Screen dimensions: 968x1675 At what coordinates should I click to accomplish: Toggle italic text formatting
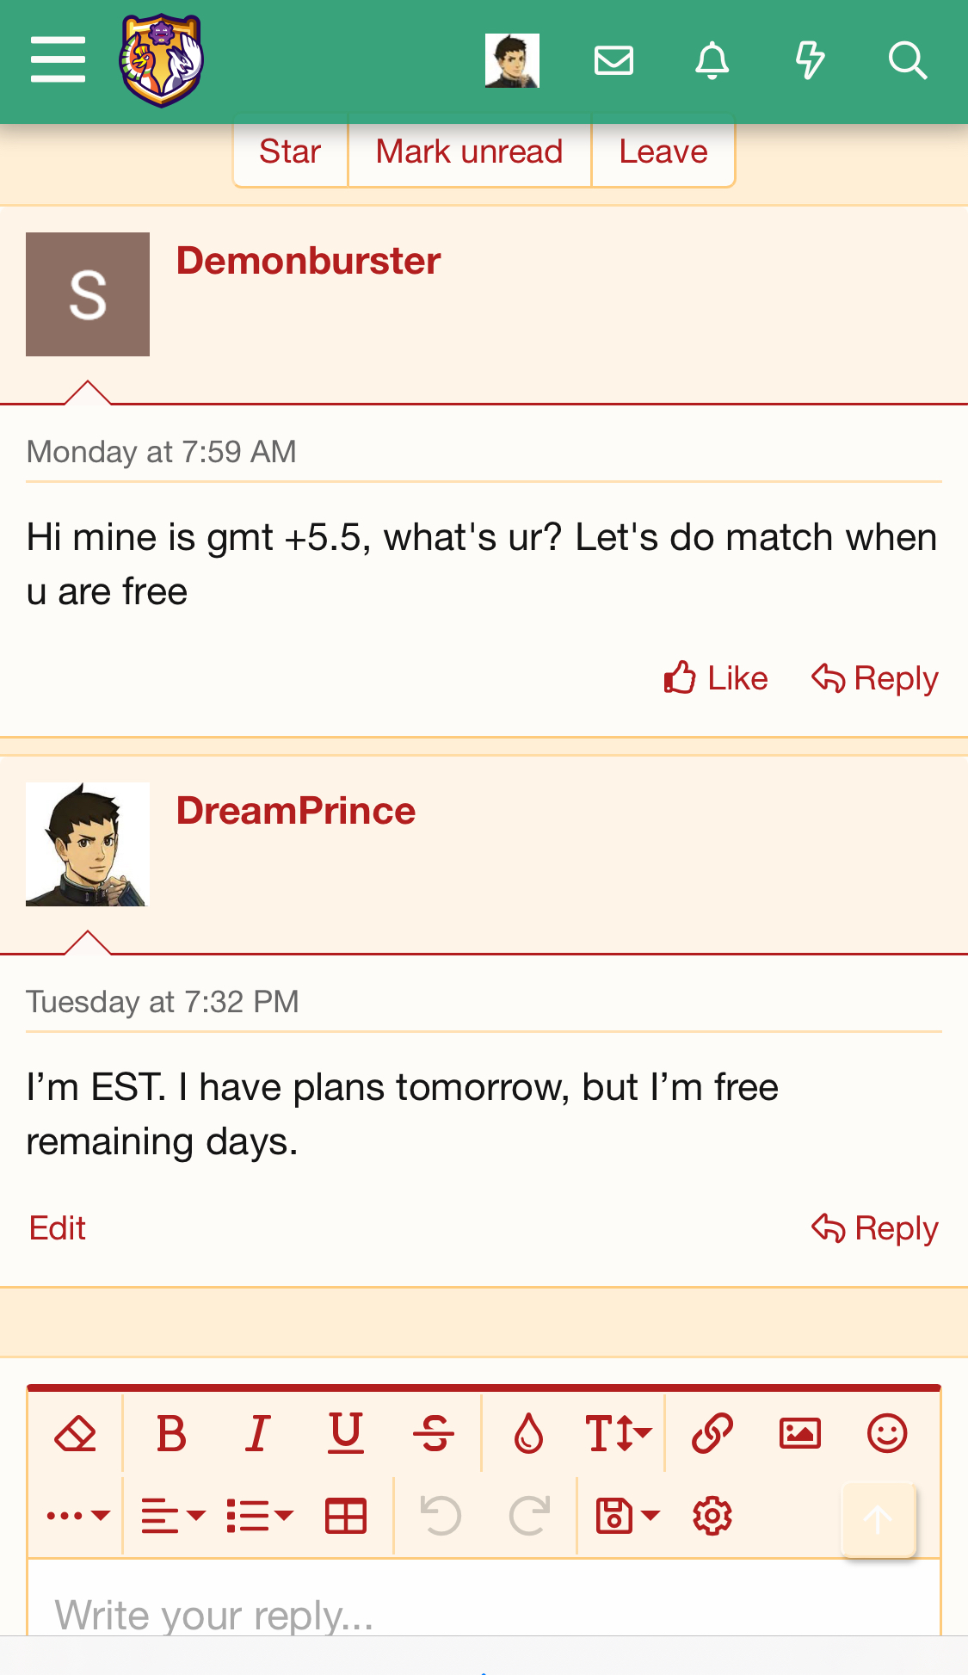tap(257, 1434)
